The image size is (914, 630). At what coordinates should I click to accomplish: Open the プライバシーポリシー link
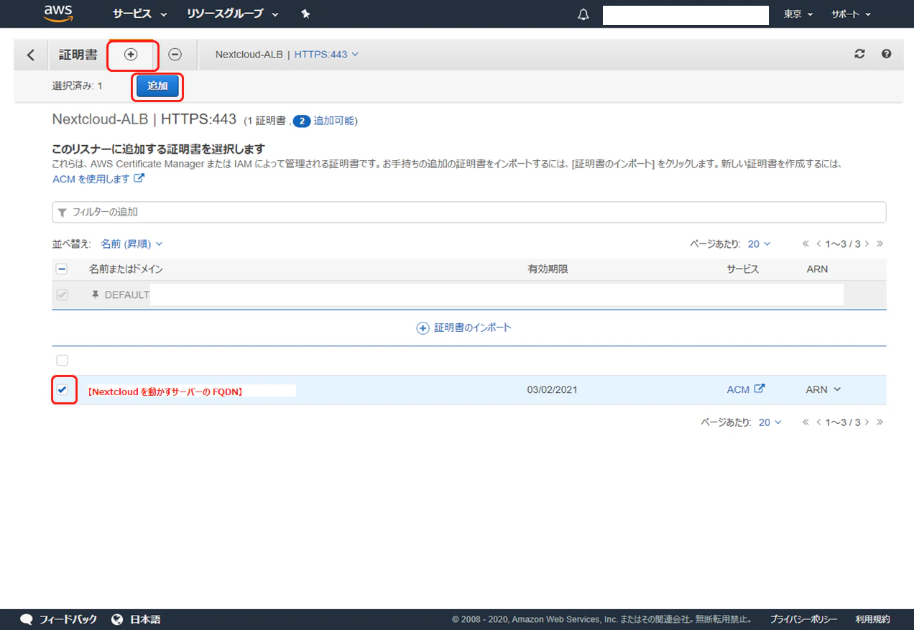pos(803,619)
